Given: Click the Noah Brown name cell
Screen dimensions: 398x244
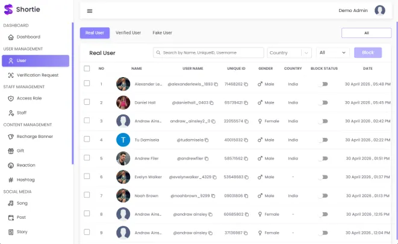Looking at the screenshot, I should 146,196.
